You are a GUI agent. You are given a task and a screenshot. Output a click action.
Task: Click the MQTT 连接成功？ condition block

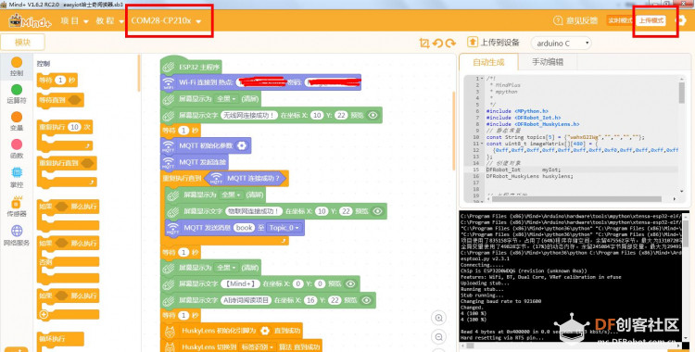coord(246,179)
